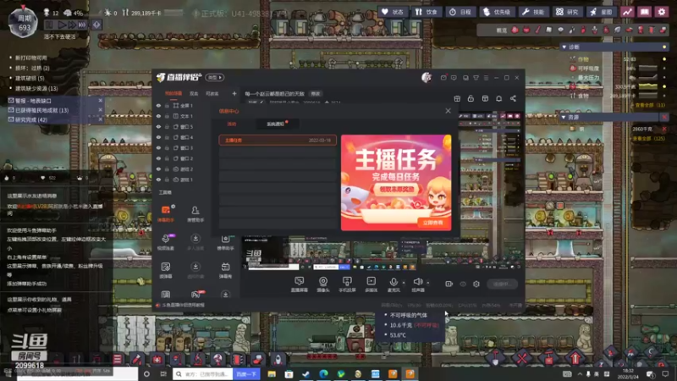
Task: Open the 优先级 priorities menu
Action: [497, 12]
